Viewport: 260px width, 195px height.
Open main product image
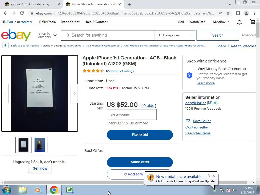point(40,93)
